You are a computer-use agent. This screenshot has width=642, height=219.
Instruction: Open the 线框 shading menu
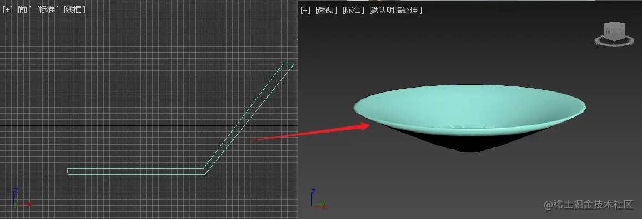(x=75, y=10)
